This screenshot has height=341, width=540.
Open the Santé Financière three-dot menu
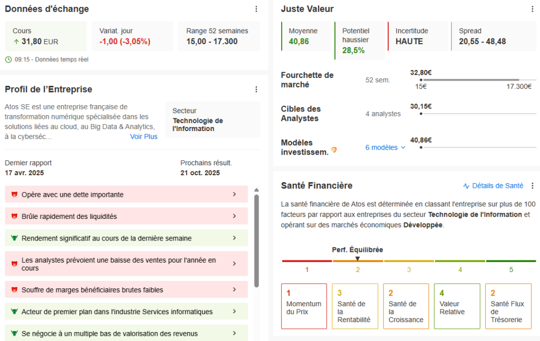click(x=532, y=186)
